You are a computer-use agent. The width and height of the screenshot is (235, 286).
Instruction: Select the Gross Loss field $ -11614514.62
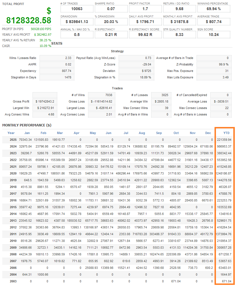[102, 102]
